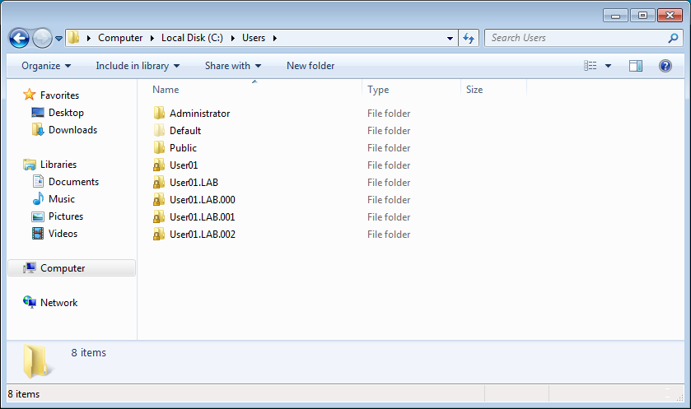The height and width of the screenshot is (409, 691).
Task: Expand the Organize dropdown menu
Action: [46, 66]
